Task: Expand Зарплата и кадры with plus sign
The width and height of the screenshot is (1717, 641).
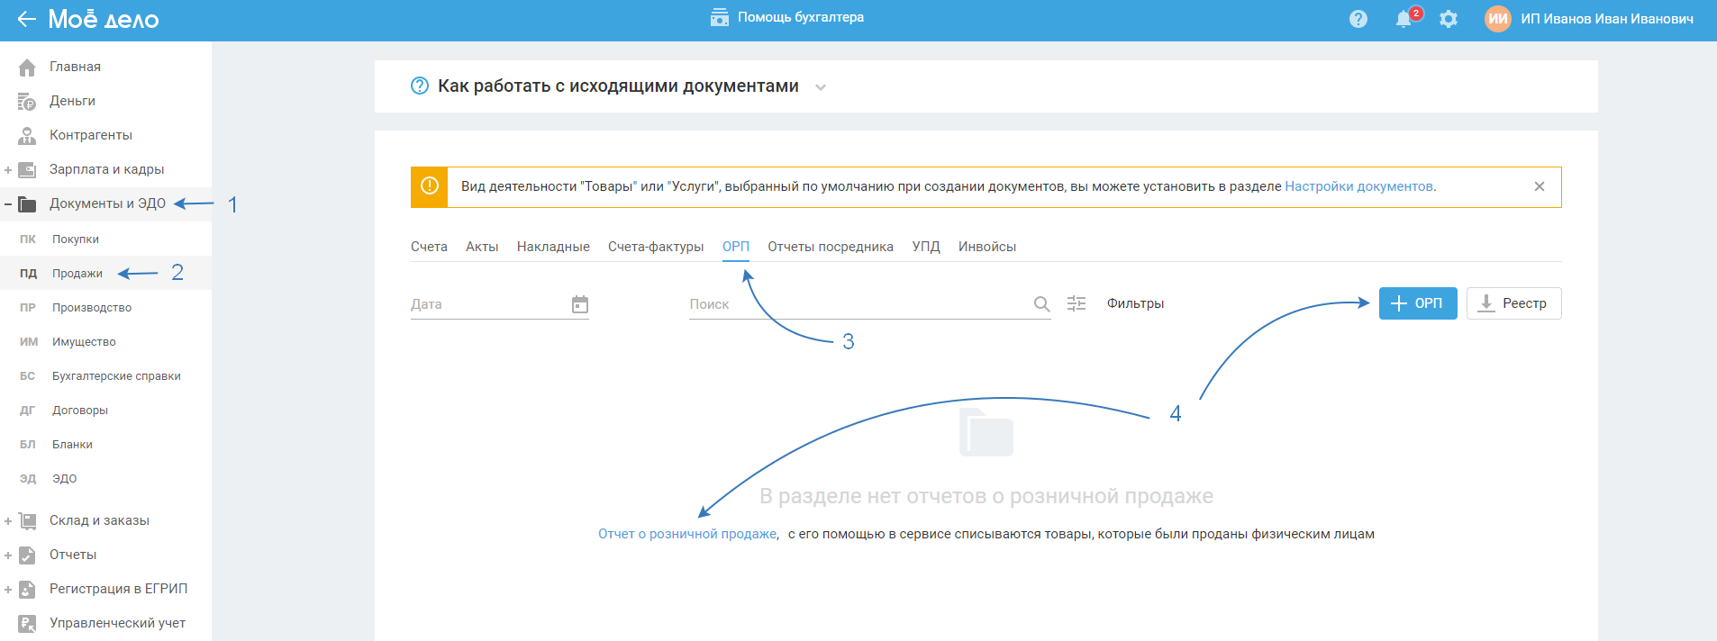Action: click(x=8, y=170)
